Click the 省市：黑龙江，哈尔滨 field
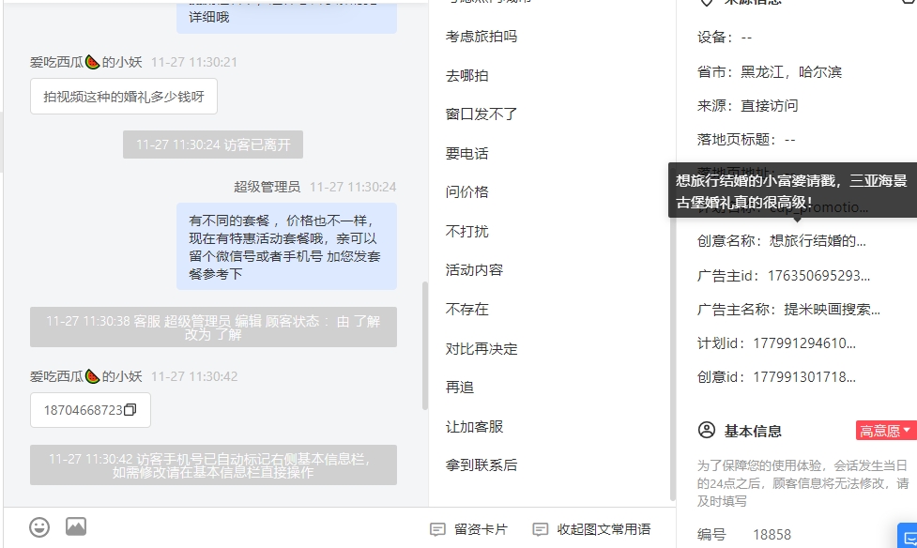This screenshot has width=917, height=548. pyautogui.click(x=769, y=72)
